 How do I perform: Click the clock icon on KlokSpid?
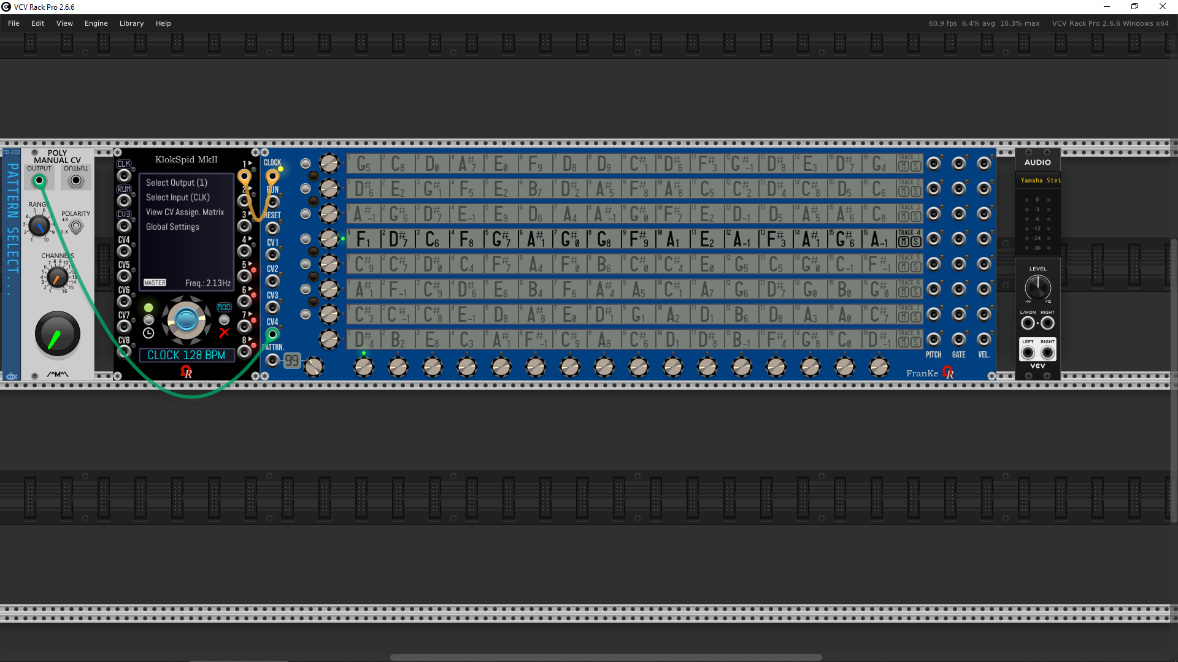148,333
